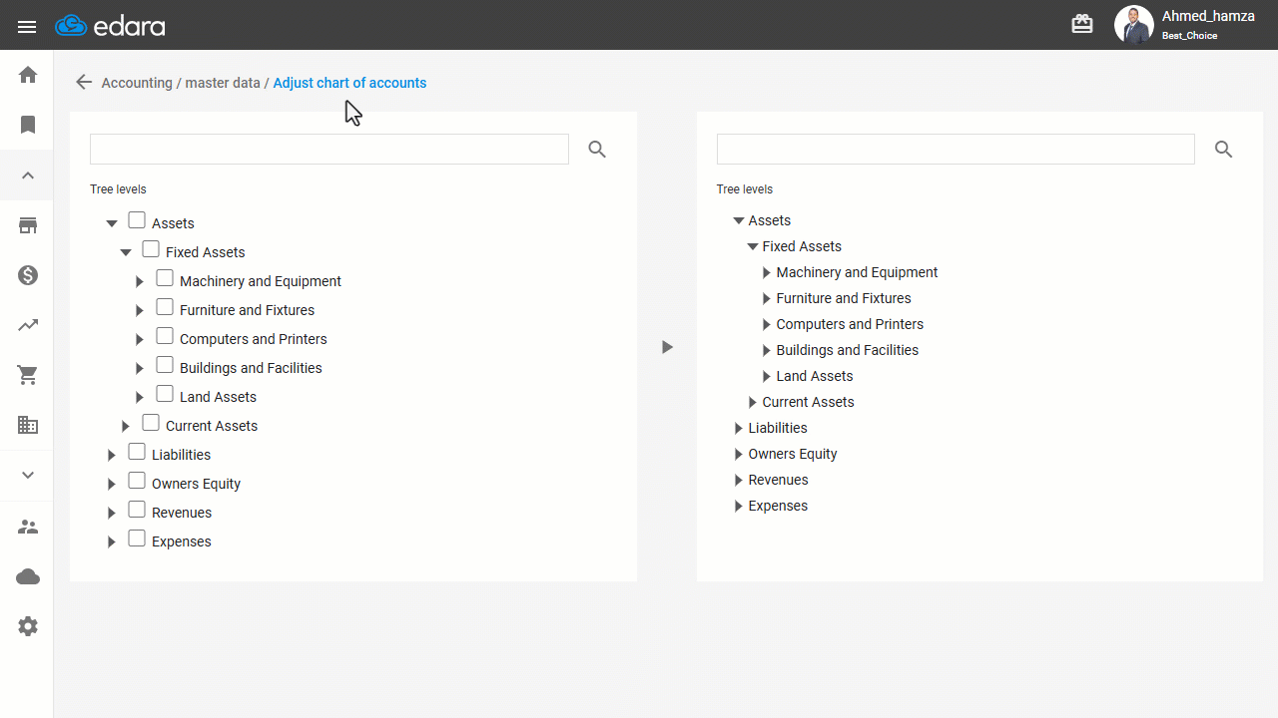Click the move-right arrow between panels
The width and height of the screenshot is (1278, 718).
[x=667, y=347]
